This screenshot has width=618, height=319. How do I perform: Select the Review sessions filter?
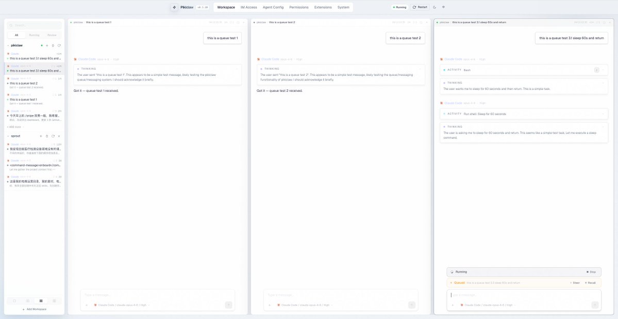tap(52, 35)
